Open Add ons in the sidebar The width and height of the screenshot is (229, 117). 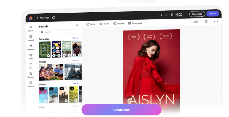click(31, 84)
